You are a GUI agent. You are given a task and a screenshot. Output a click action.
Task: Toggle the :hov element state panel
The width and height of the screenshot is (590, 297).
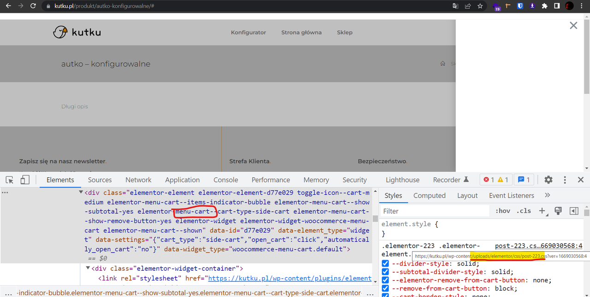point(503,211)
